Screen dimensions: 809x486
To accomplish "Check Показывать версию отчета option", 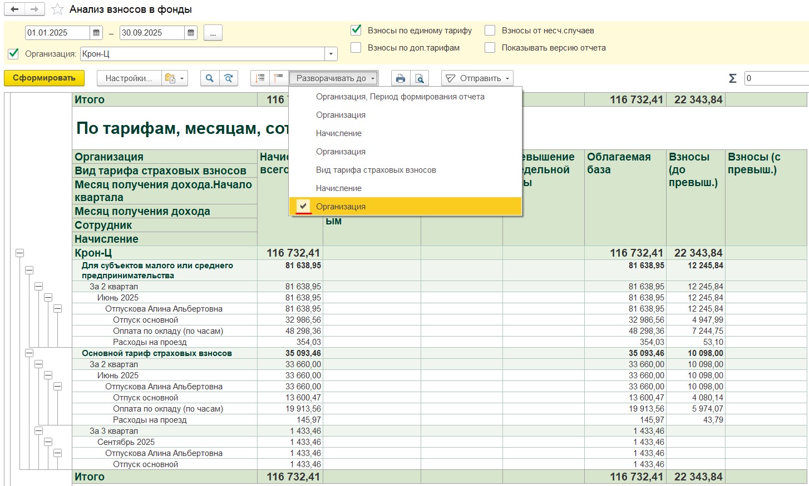I will [490, 48].
